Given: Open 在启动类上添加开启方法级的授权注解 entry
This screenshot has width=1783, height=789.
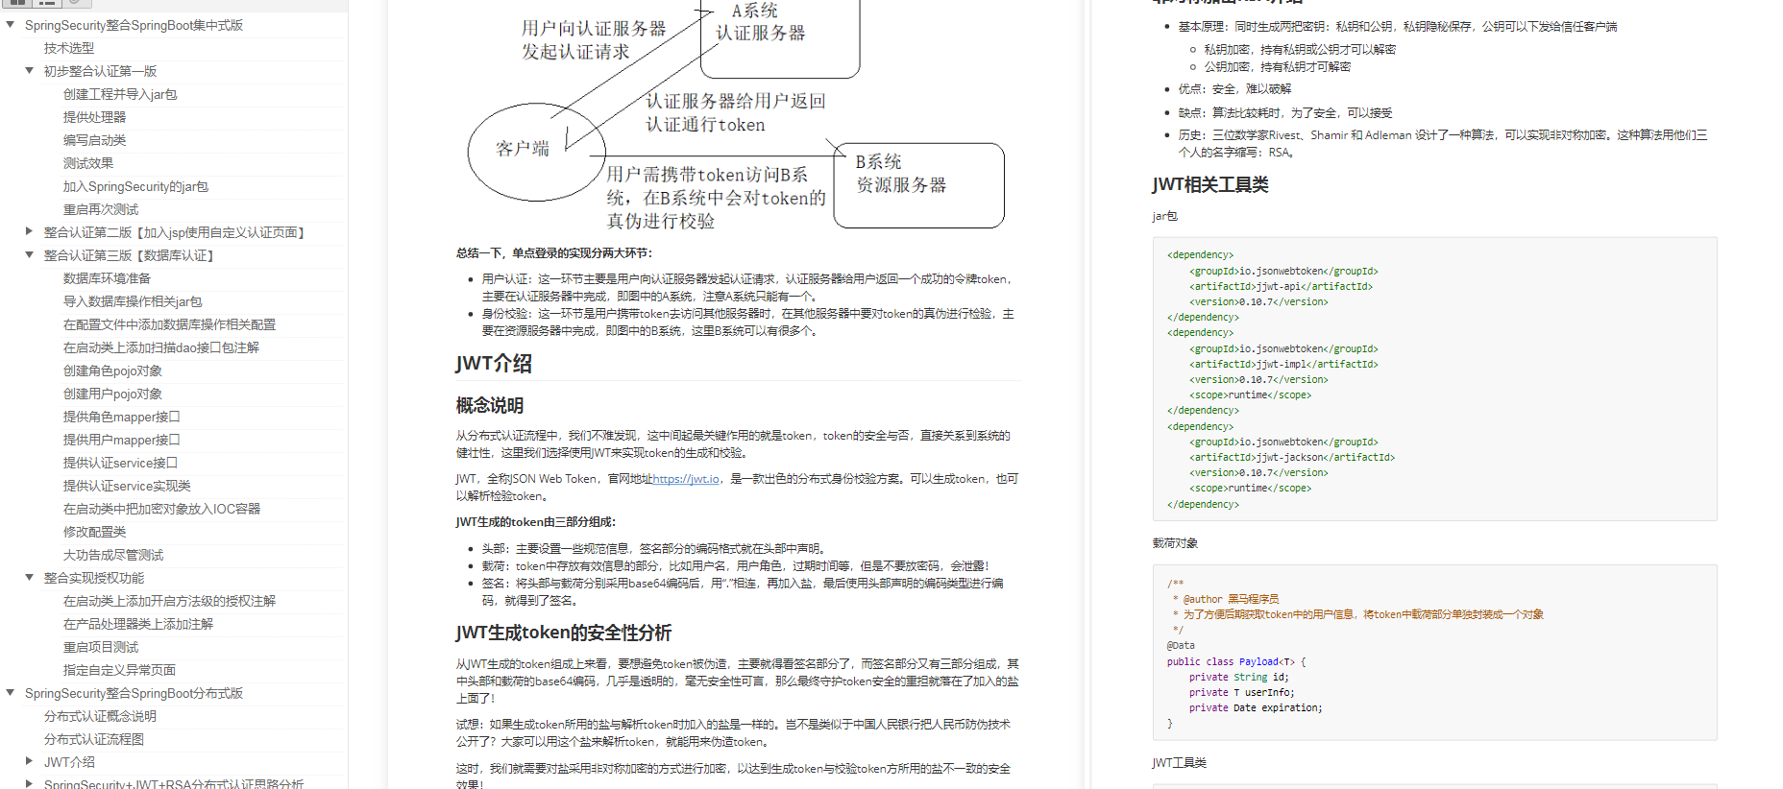Looking at the screenshot, I should point(169,601).
